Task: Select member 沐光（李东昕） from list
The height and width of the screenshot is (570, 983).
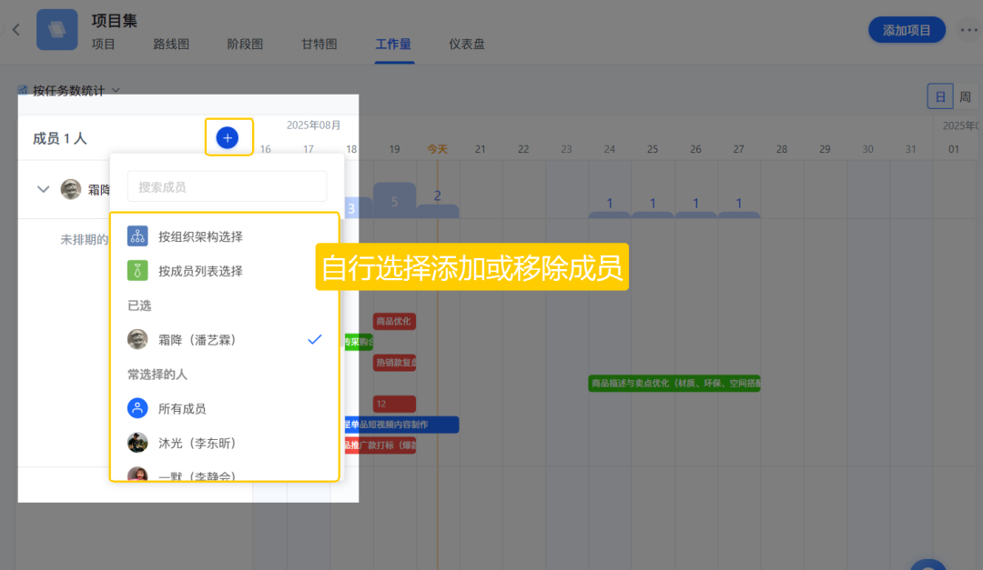Action: 197,444
